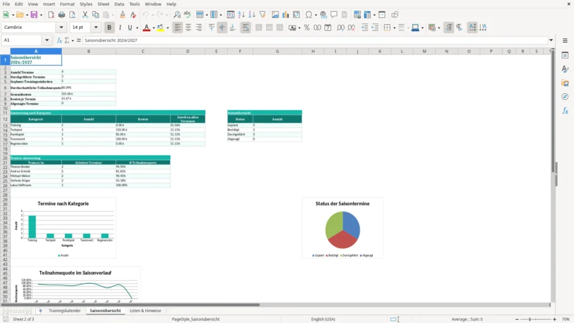Click the Print icon

click(x=62, y=15)
